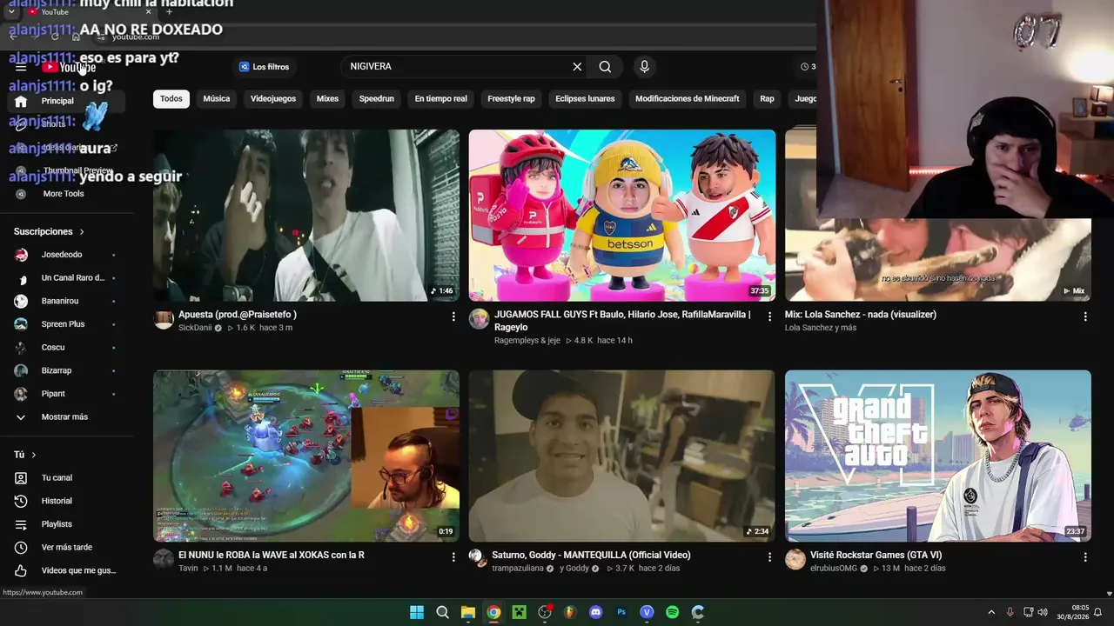This screenshot has width=1114, height=626.
Task: Open options menu for Lola Sanchez mix
Action: (x=1085, y=316)
